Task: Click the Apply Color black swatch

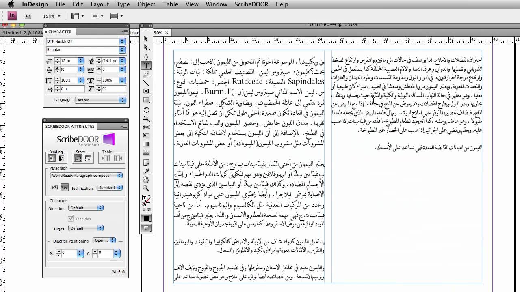Action: pyautogui.click(x=146, y=219)
